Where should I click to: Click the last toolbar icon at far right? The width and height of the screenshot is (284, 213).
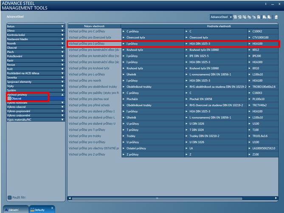[276, 17]
